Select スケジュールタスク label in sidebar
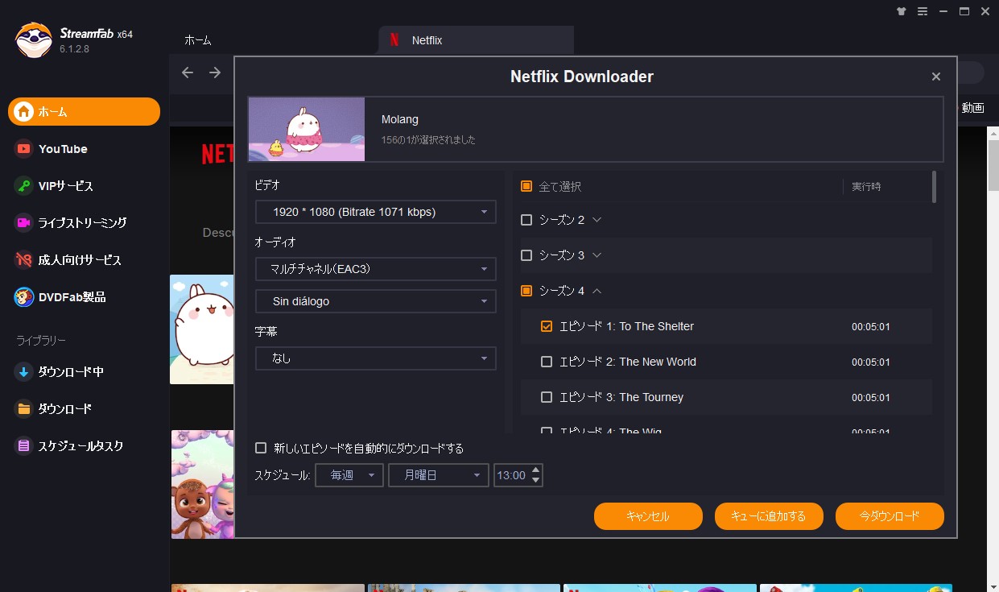 point(80,446)
